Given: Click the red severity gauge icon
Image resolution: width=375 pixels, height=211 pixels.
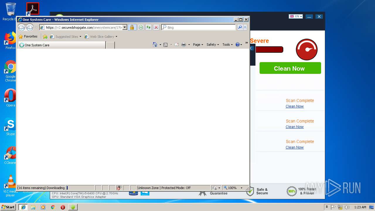Looking at the screenshot, I should pos(307,49).
